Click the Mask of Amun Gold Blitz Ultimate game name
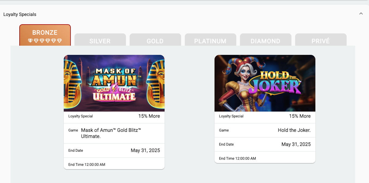This screenshot has height=183, width=369. (x=111, y=133)
